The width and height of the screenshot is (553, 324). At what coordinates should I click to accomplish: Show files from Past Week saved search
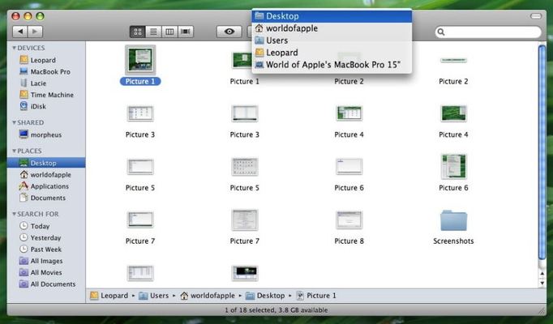coord(41,249)
